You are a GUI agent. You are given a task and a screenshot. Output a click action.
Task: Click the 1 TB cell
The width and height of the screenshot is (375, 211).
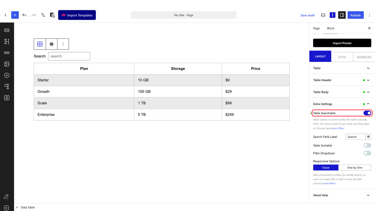tap(178, 103)
